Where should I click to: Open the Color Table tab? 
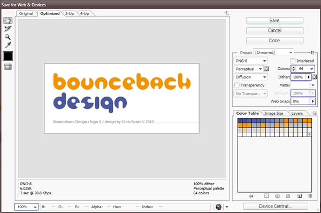coord(247,113)
